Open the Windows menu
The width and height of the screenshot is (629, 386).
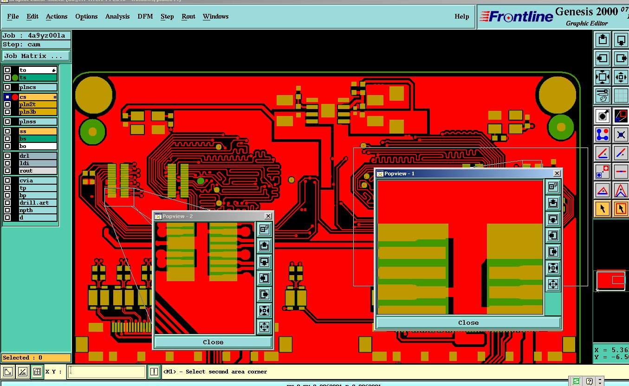(x=216, y=16)
